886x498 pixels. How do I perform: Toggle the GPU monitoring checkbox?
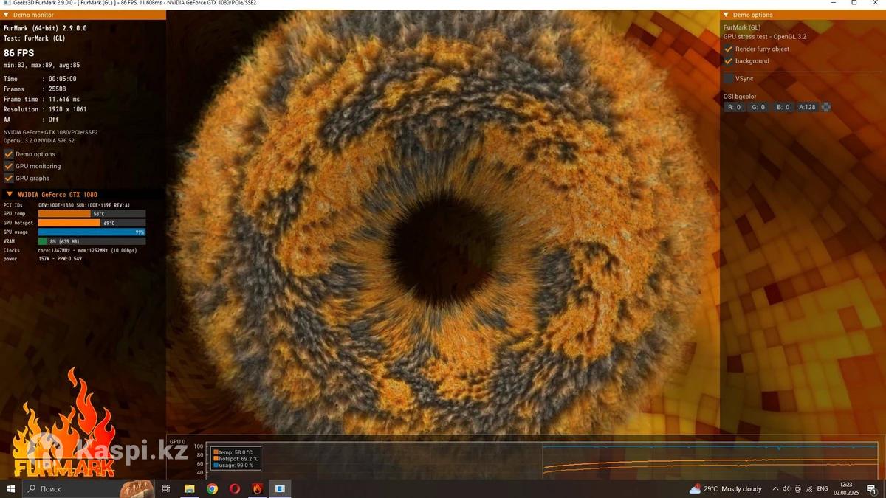coord(9,166)
